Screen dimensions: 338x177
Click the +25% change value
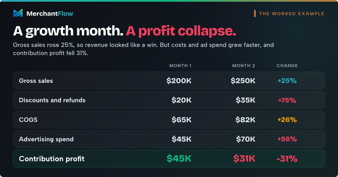pyautogui.click(x=287, y=81)
